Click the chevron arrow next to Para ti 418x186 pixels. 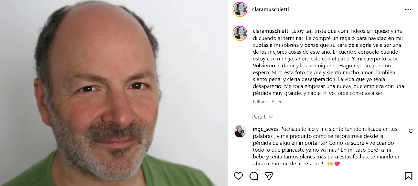click(x=271, y=117)
